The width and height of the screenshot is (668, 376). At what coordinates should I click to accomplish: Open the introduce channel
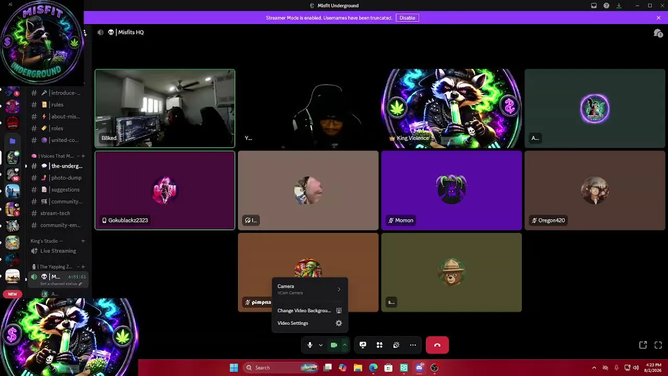(x=57, y=93)
